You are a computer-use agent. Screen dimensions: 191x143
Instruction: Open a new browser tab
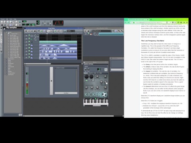coord(151,19)
